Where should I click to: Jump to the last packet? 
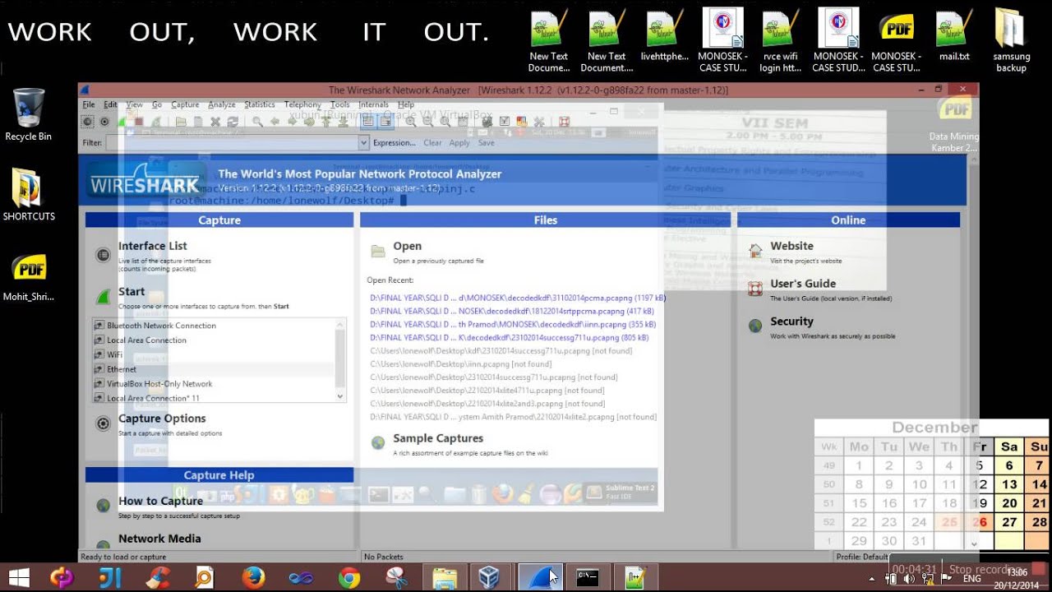[343, 122]
